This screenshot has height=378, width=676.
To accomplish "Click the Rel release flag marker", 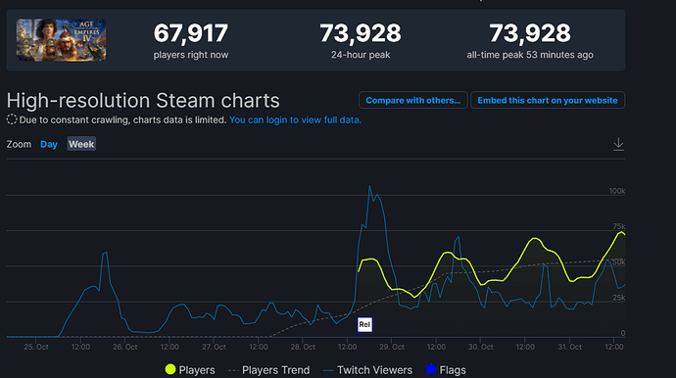I will click(364, 324).
